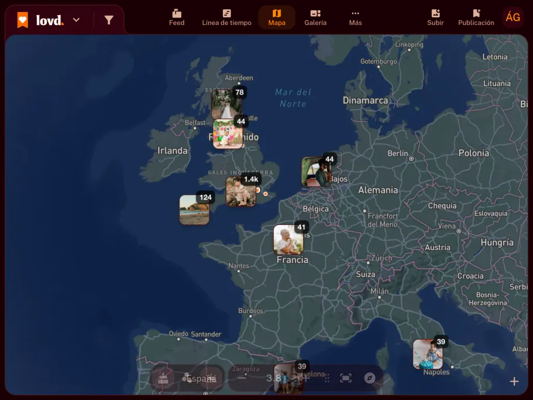The width and height of the screenshot is (533, 400).
Task: Toggle the dotted grid clustering icon
Action: 326,378
